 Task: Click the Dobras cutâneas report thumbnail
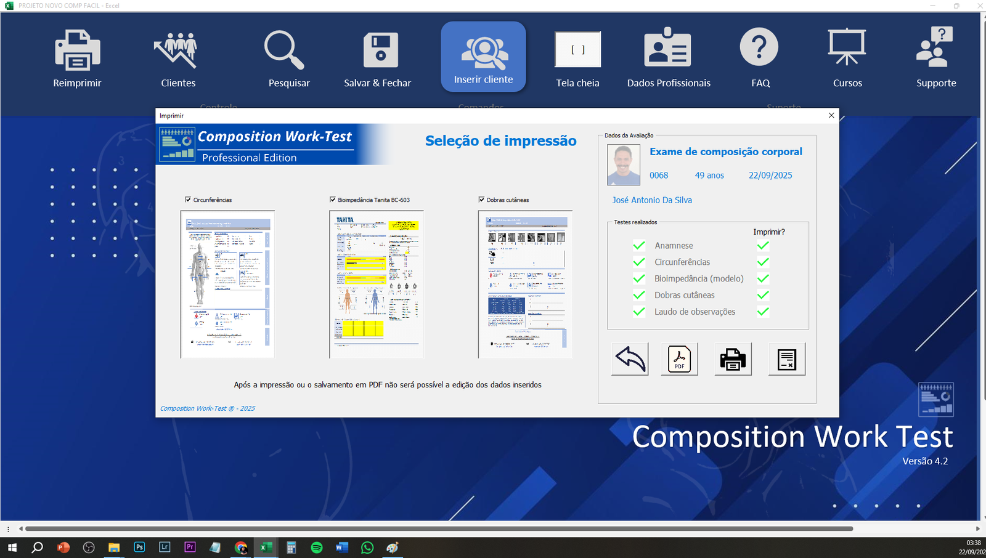click(525, 284)
